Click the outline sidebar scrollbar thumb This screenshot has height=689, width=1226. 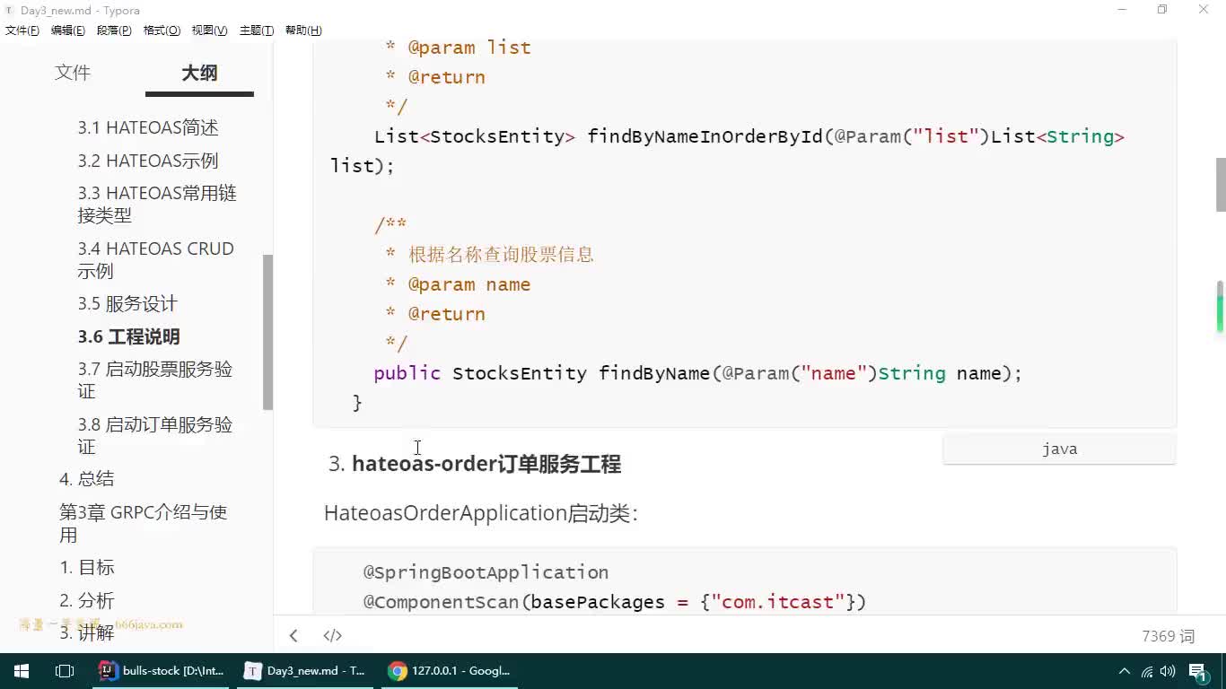point(267,332)
